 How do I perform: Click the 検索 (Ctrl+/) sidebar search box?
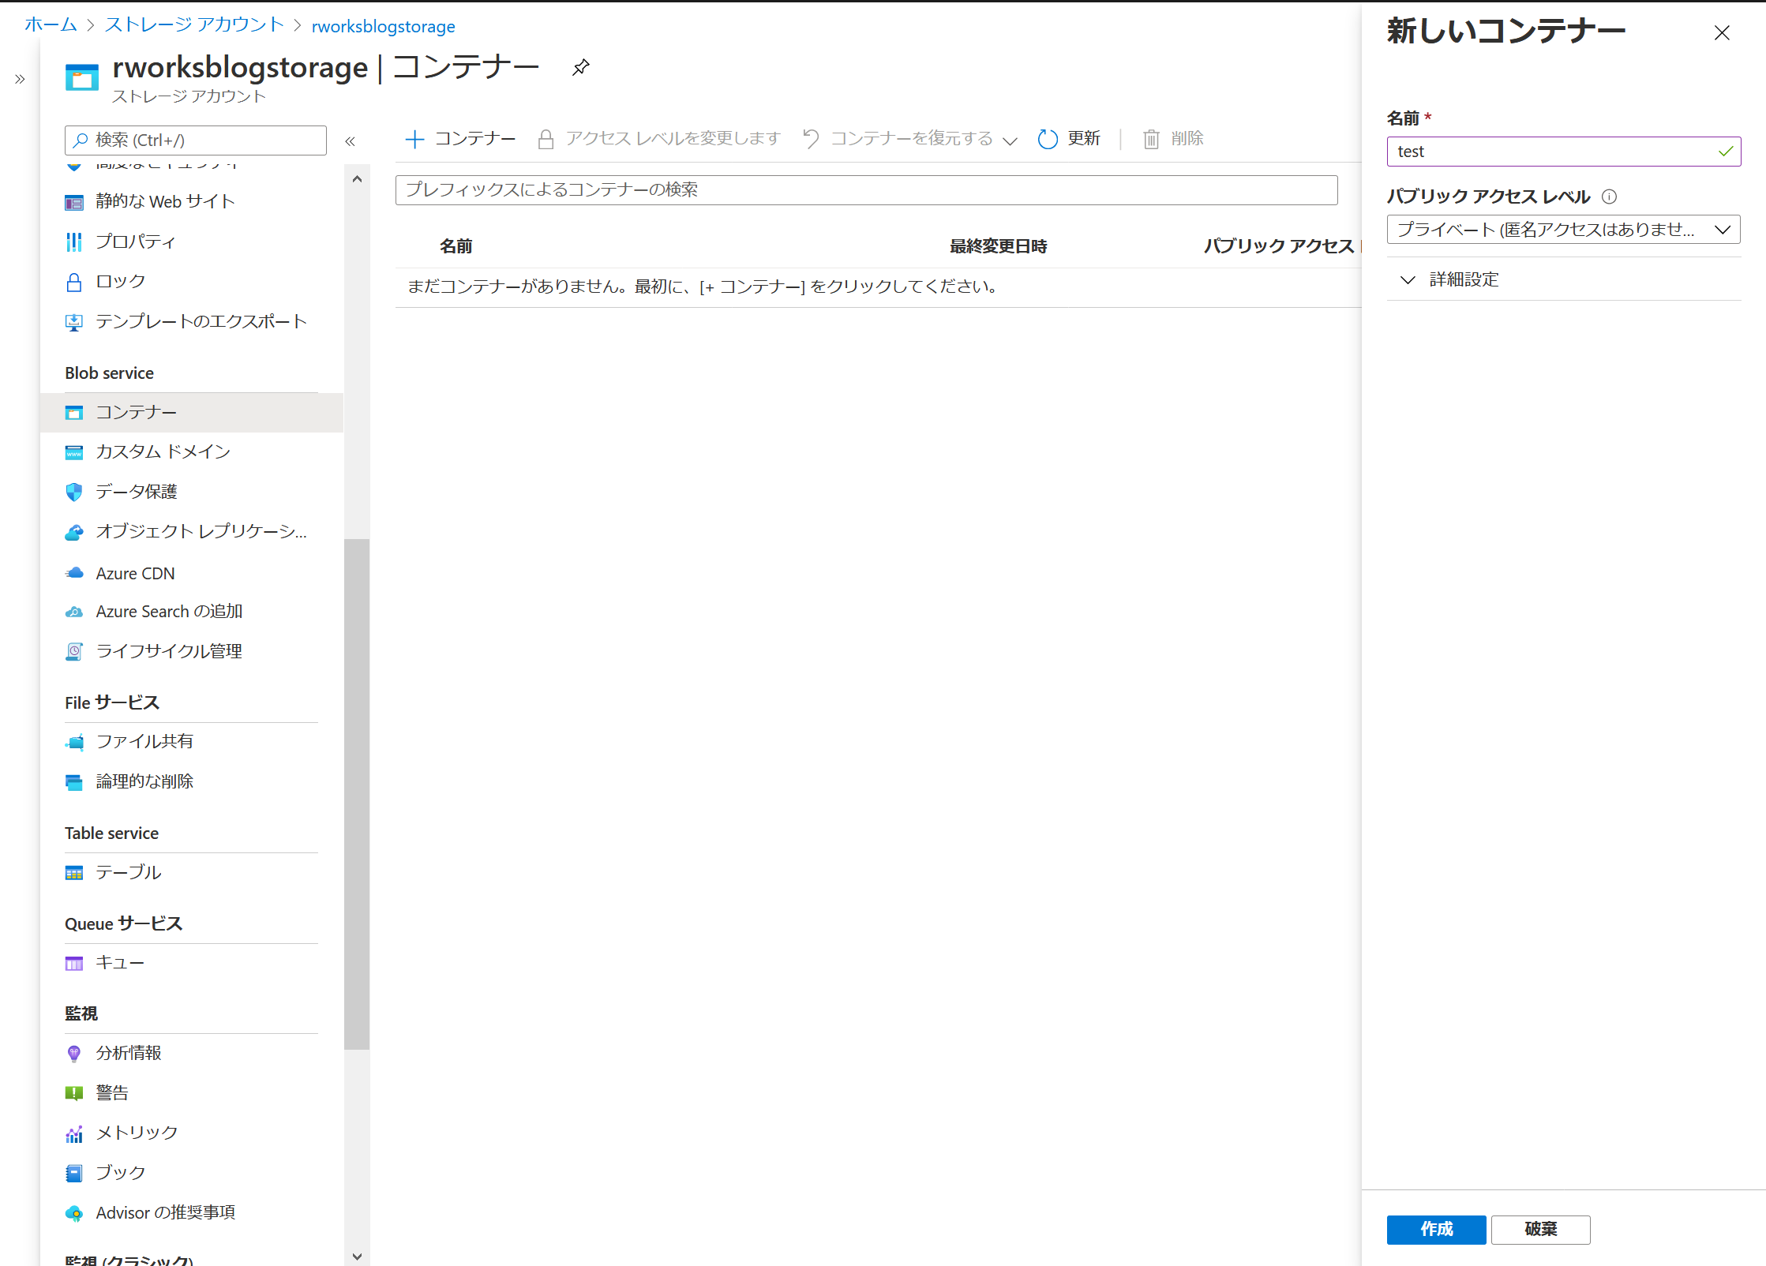click(x=196, y=140)
